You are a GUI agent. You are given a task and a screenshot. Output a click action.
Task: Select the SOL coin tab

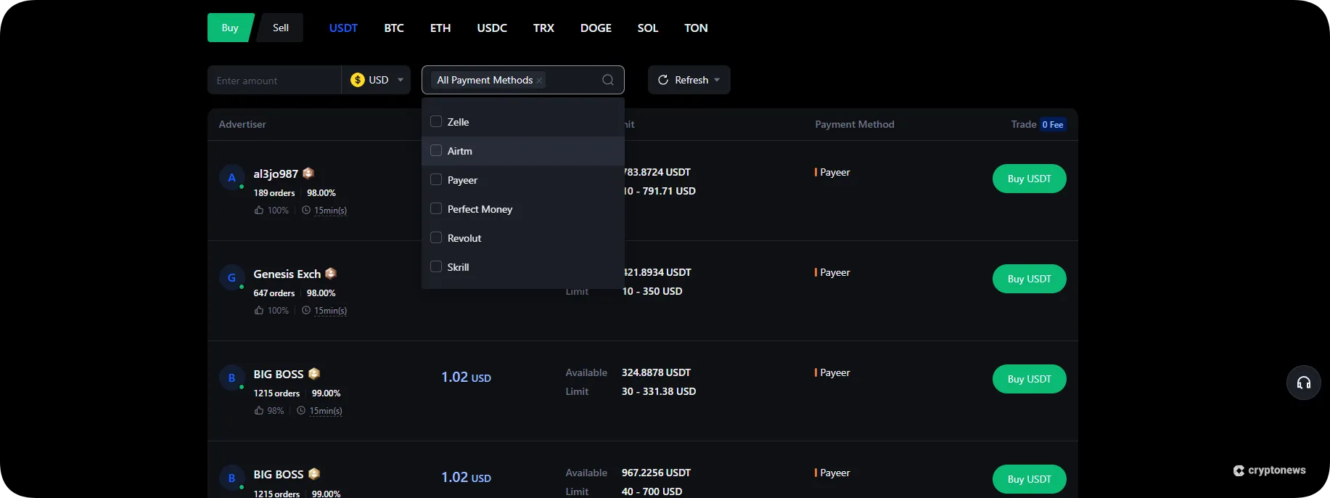click(648, 28)
